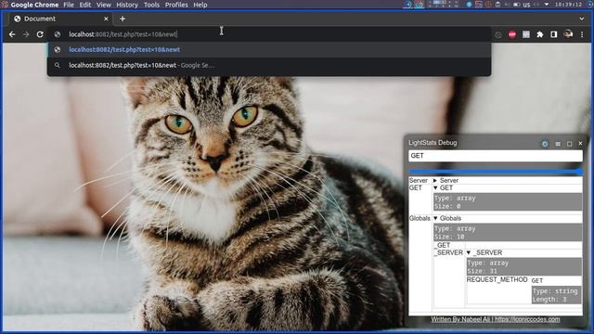Select the REQUEST_METHOD key

(497, 279)
